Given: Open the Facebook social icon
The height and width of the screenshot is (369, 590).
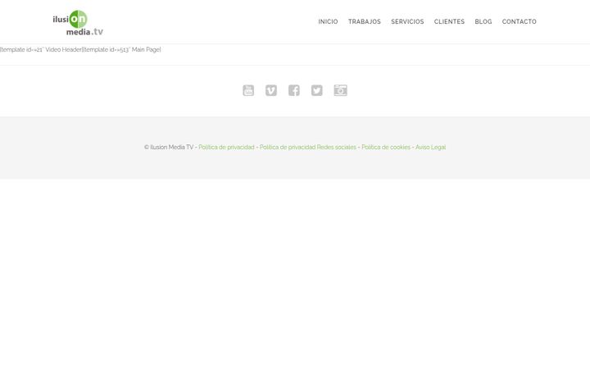Looking at the screenshot, I should click(x=294, y=90).
